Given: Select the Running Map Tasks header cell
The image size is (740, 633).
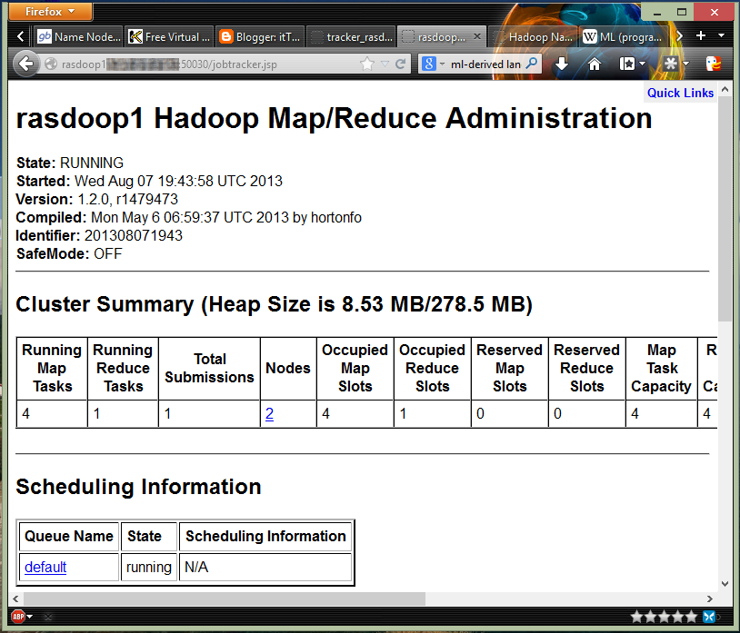Looking at the screenshot, I should [52, 368].
